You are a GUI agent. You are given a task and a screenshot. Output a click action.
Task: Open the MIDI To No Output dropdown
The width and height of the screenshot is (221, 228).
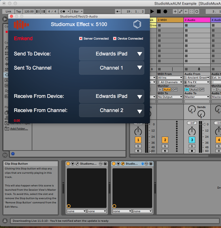point(170,97)
